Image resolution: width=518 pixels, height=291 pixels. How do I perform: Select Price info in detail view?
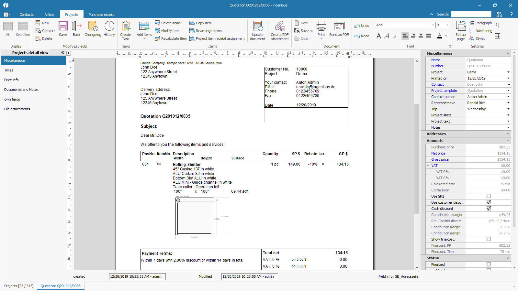[x=11, y=80]
